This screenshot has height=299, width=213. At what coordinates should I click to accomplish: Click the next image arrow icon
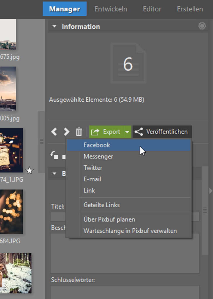(x=67, y=132)
